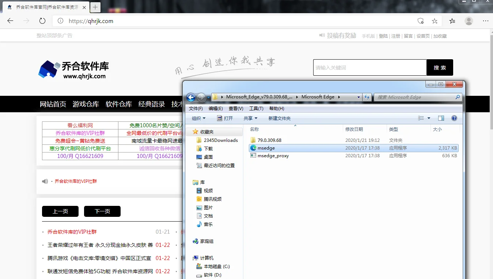Screen dimensions: 493x279
Task: Click 打开 button in Explorer toolbar
Action: pos(225,118)
